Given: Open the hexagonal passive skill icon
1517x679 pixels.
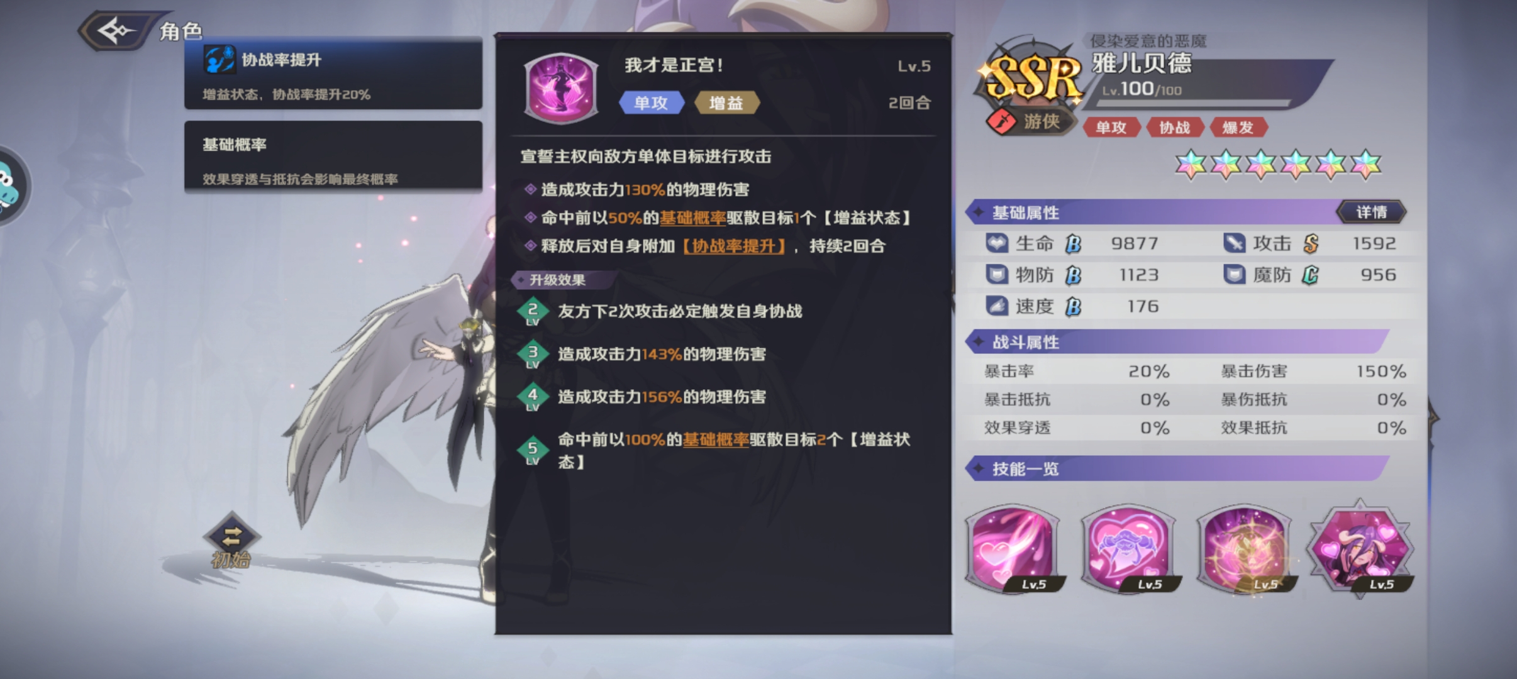Looking at the screenshot, I should [1361, 548].
